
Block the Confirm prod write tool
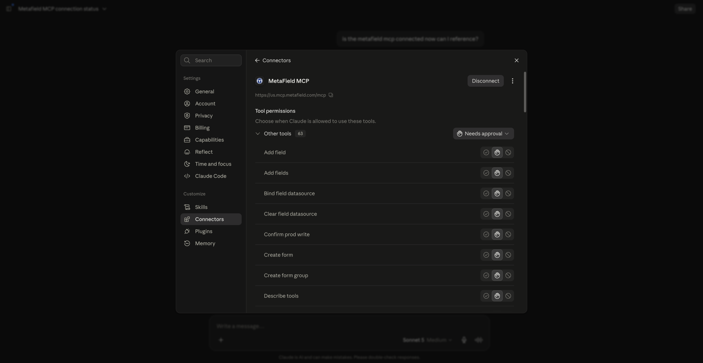tap(508, 234)
